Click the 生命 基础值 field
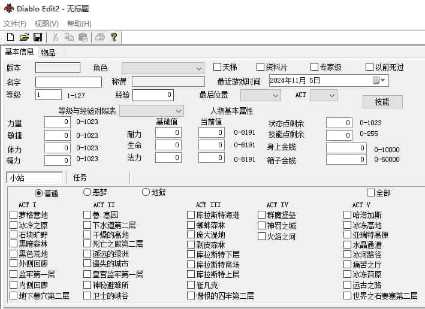This screenshot has width=425, height=309. (168, 145)
